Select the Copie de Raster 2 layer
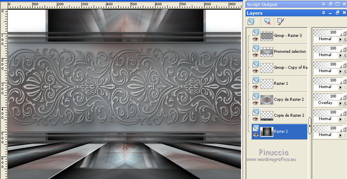The width and height of the screenshot is (347, 179). tap(289, 115)
